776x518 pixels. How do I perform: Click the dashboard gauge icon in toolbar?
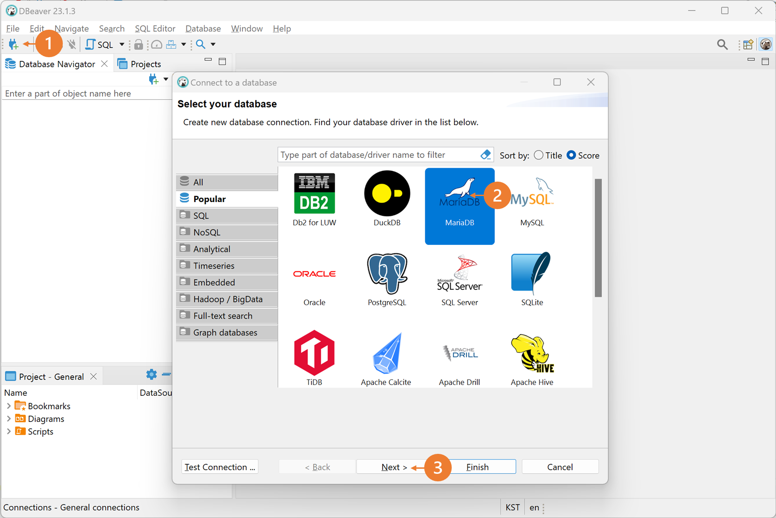coord(157,44)
